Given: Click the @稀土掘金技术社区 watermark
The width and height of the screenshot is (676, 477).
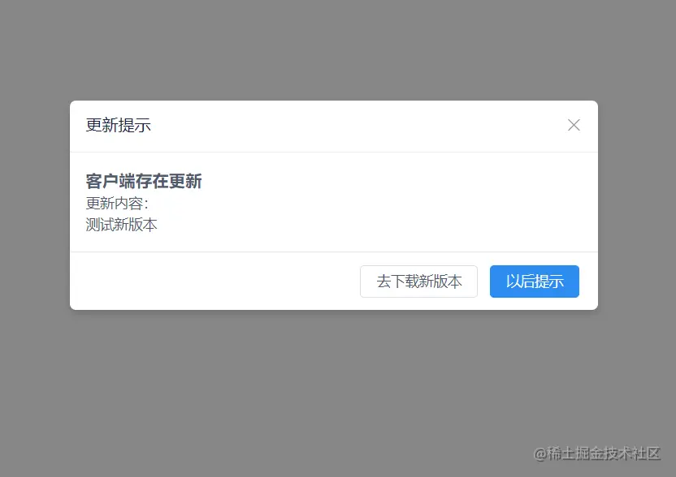Looking at the screenshot, I should pos(596,453).
